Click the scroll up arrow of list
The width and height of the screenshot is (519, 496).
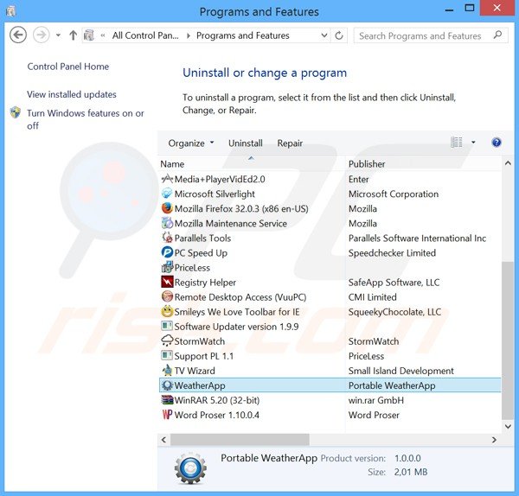(x=508, y=163)
